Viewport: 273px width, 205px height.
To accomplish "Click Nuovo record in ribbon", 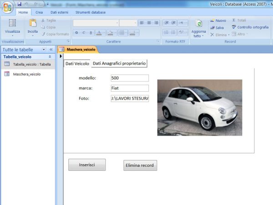I will point(218,20).
